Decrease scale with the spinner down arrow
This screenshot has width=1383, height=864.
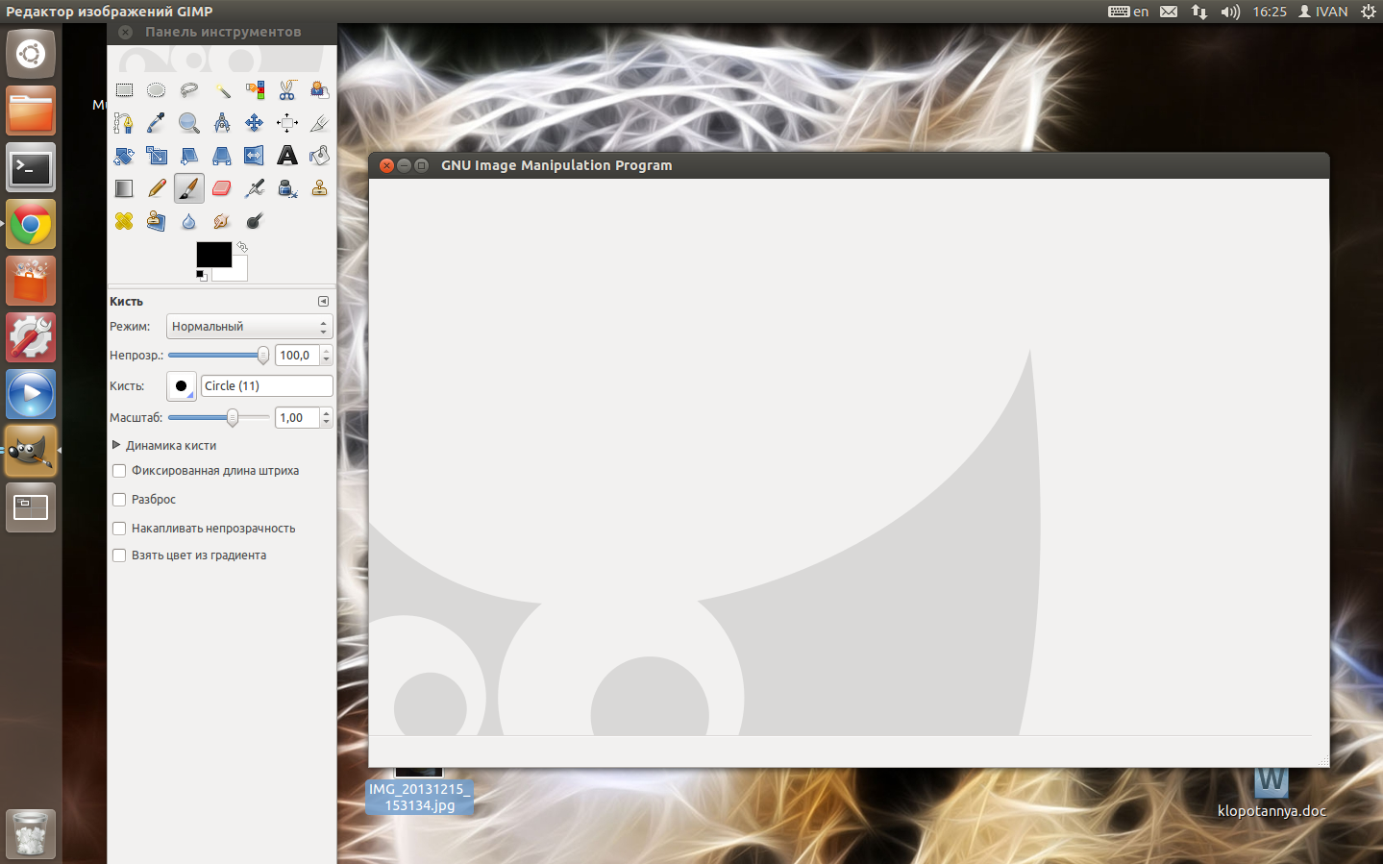click(x=327, y=423)
